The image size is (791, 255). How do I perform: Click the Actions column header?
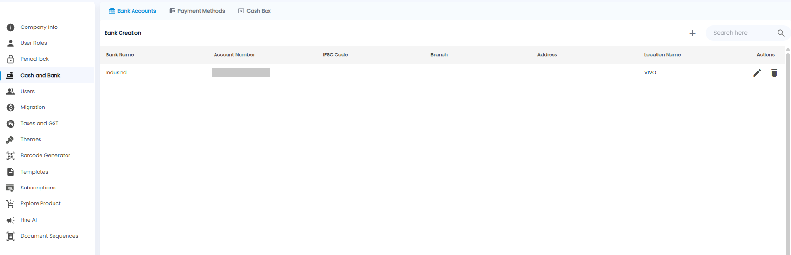click(765, 55)
